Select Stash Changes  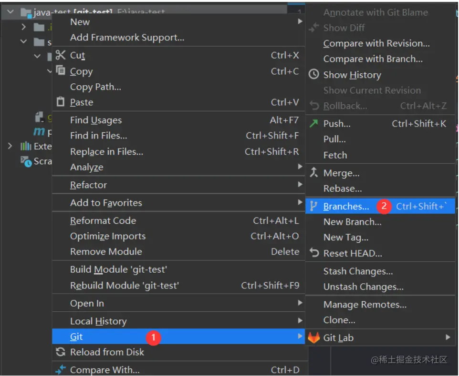pyautogui.click(x=380, y=271)
